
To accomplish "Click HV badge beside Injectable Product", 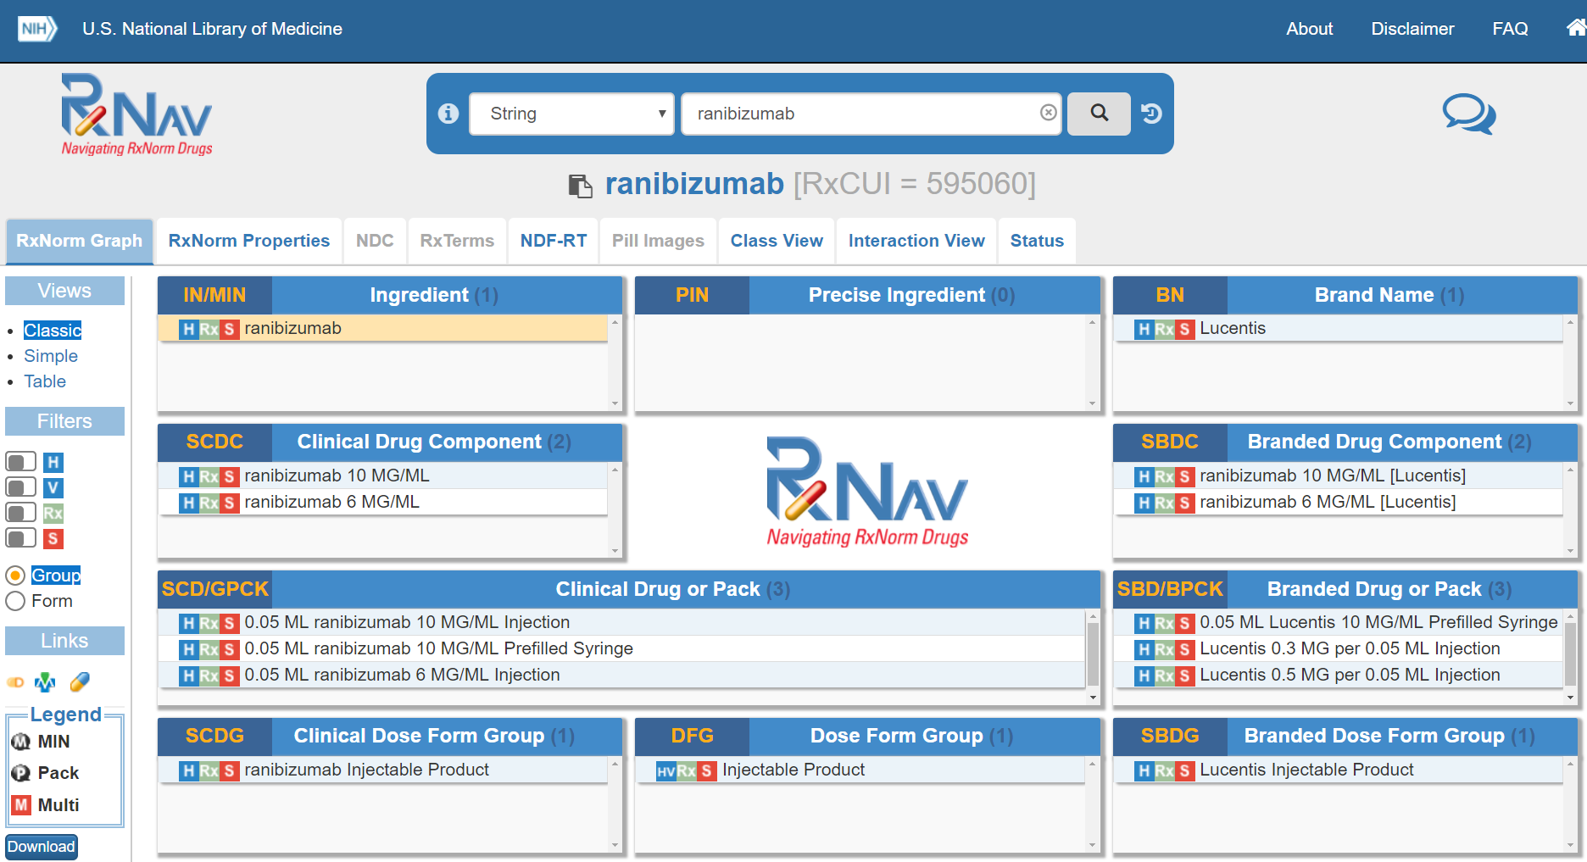I will coord(666,770).
